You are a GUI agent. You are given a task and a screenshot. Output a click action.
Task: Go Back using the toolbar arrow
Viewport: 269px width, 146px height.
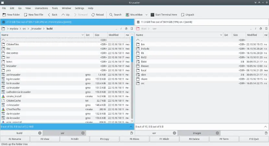tap(53, 15)
